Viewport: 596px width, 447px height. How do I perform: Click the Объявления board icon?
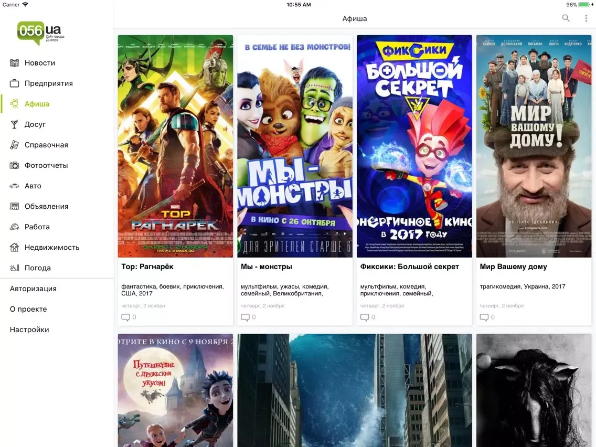click(x=15, y=206)
